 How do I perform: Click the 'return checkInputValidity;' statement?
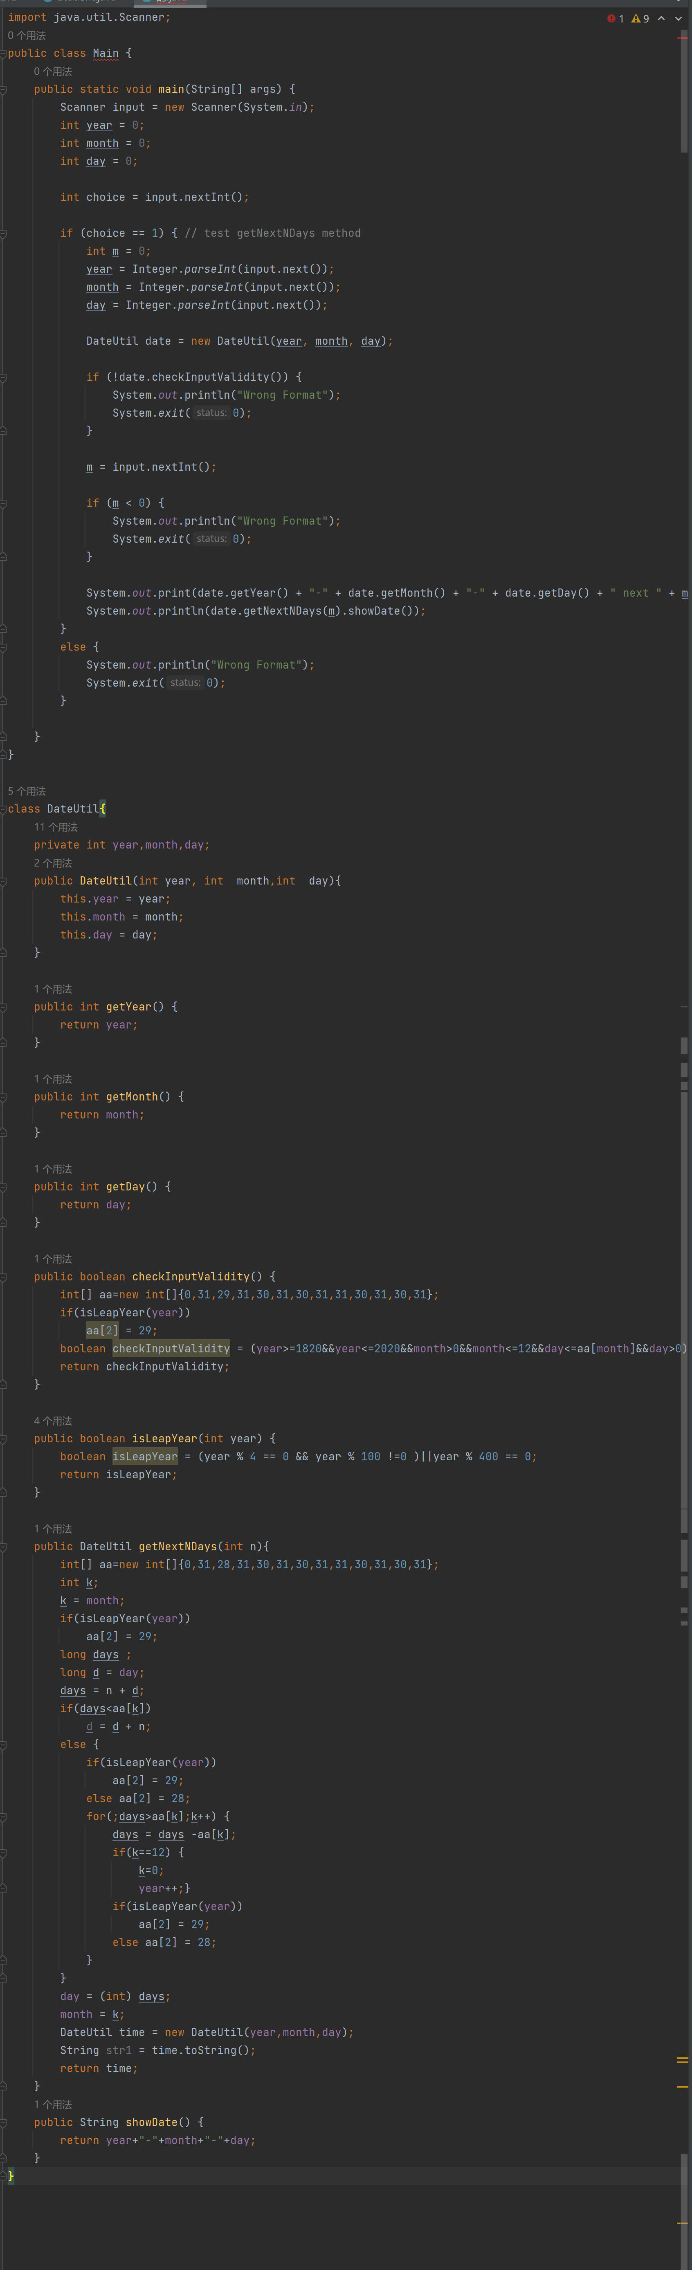click(144, 1367)
